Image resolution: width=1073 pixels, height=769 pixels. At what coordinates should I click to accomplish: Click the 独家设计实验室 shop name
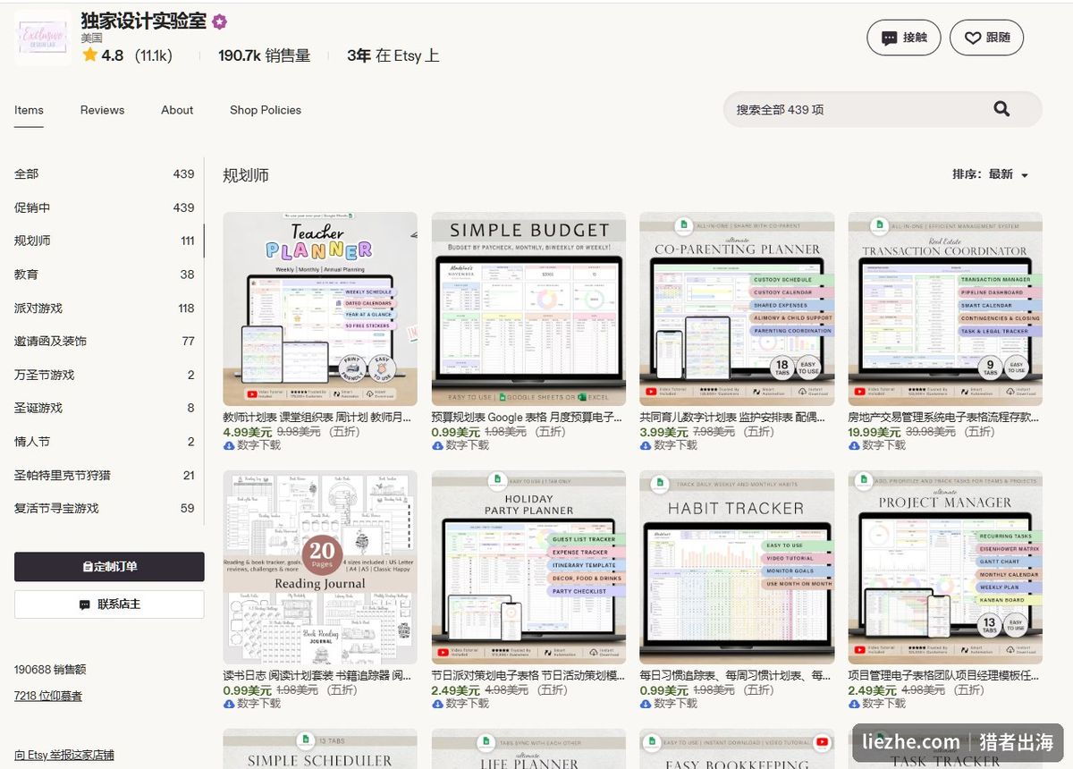coord(143,21)
